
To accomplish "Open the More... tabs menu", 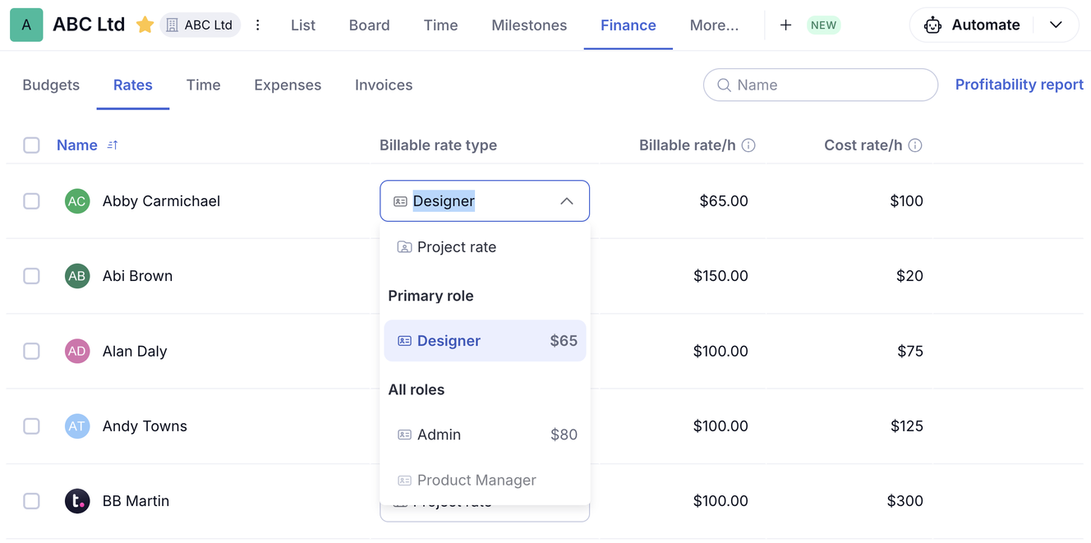I will 714,25.
